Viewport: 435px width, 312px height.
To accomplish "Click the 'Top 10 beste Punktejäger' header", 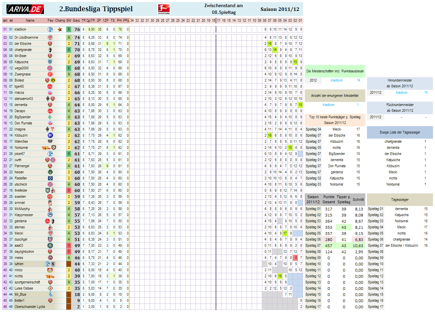I will click(x=335, y=120).
